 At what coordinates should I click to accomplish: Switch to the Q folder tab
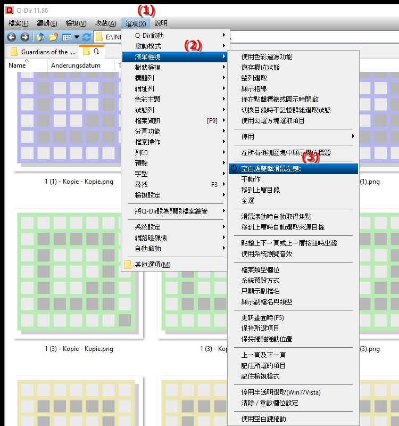click(92, 51)
